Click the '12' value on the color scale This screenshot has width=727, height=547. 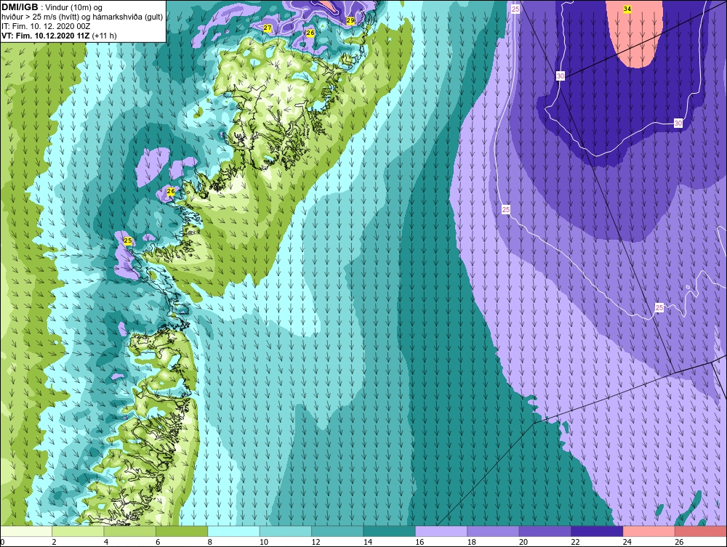tap(316, 542)
